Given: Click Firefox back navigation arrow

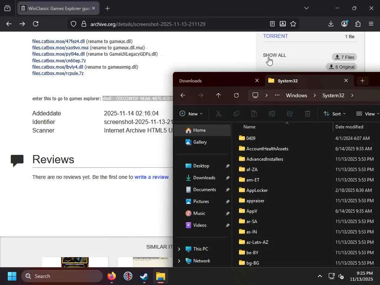Looking at the screenshot, I should tap(9, 24).
